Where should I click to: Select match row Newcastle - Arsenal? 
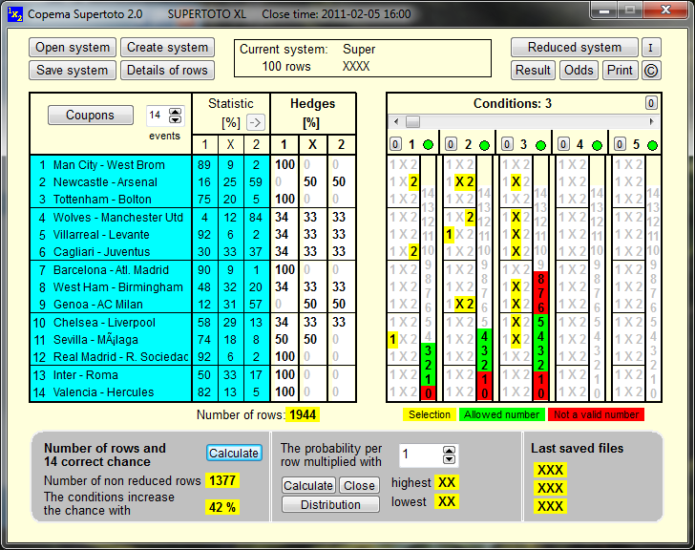click(x=111, y=182)
